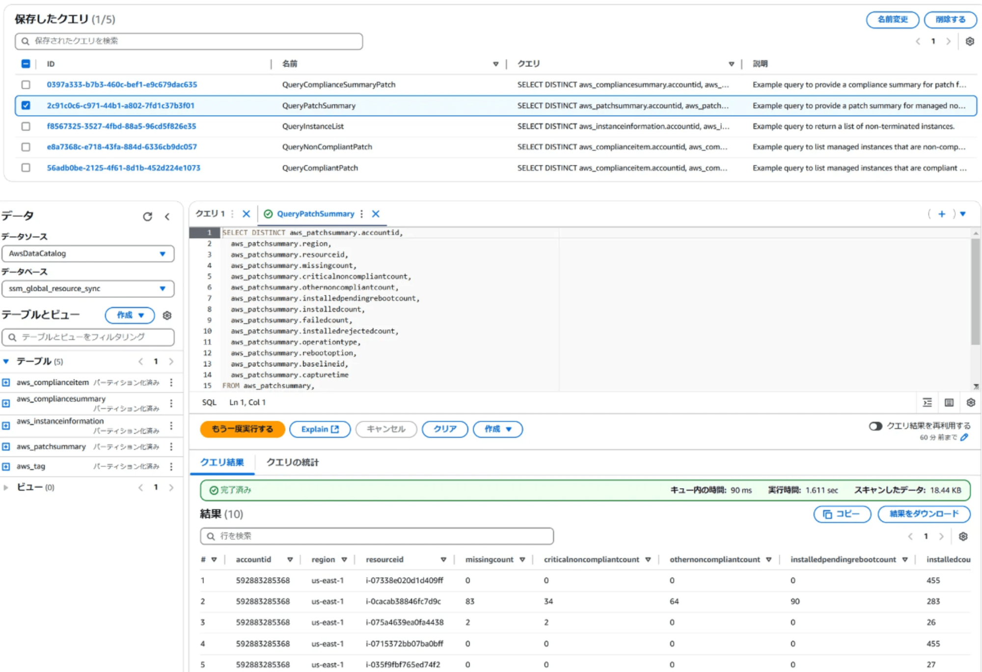This screenshot has width=982, height=672.
Task: Focus the results row search field
Action: click(x=377, y=536)
